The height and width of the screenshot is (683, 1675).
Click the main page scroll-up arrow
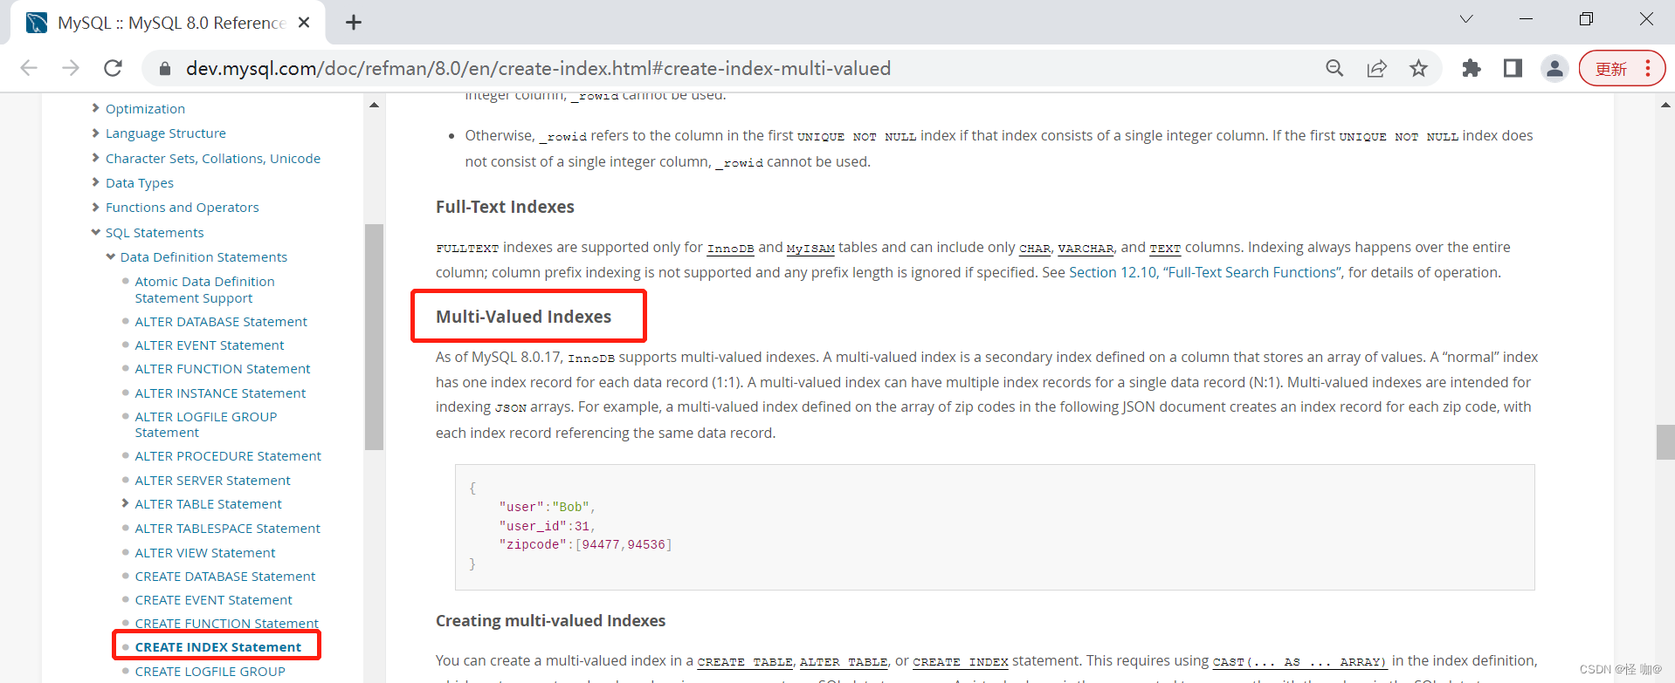1665,106
